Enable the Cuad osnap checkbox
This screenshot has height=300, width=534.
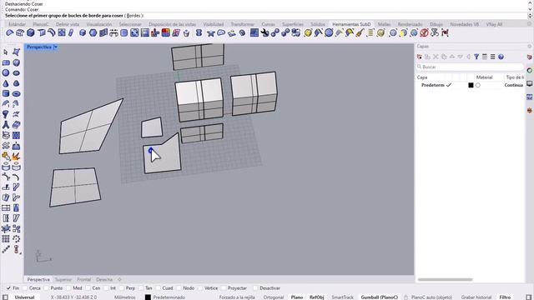(158, 288)
